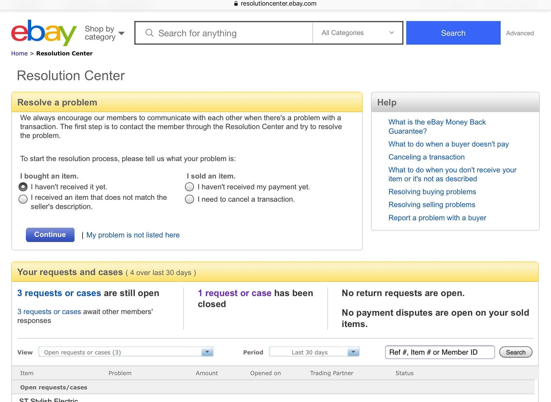Click the eBay logo
Screen dimensions: 551x402
point(44,33)
